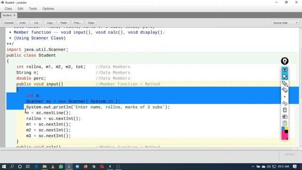Click the 'String n;' declaration
This screenshot has height=170, width=302.
pos(27,72)
